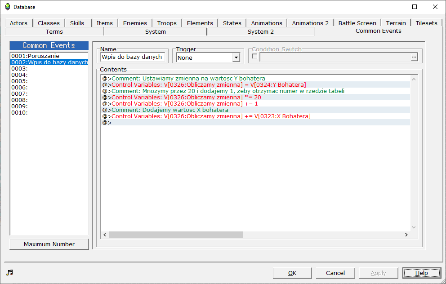Select empty common event 0005
The height and width of the screenshot is (284, 446).
tap(49, 81)
